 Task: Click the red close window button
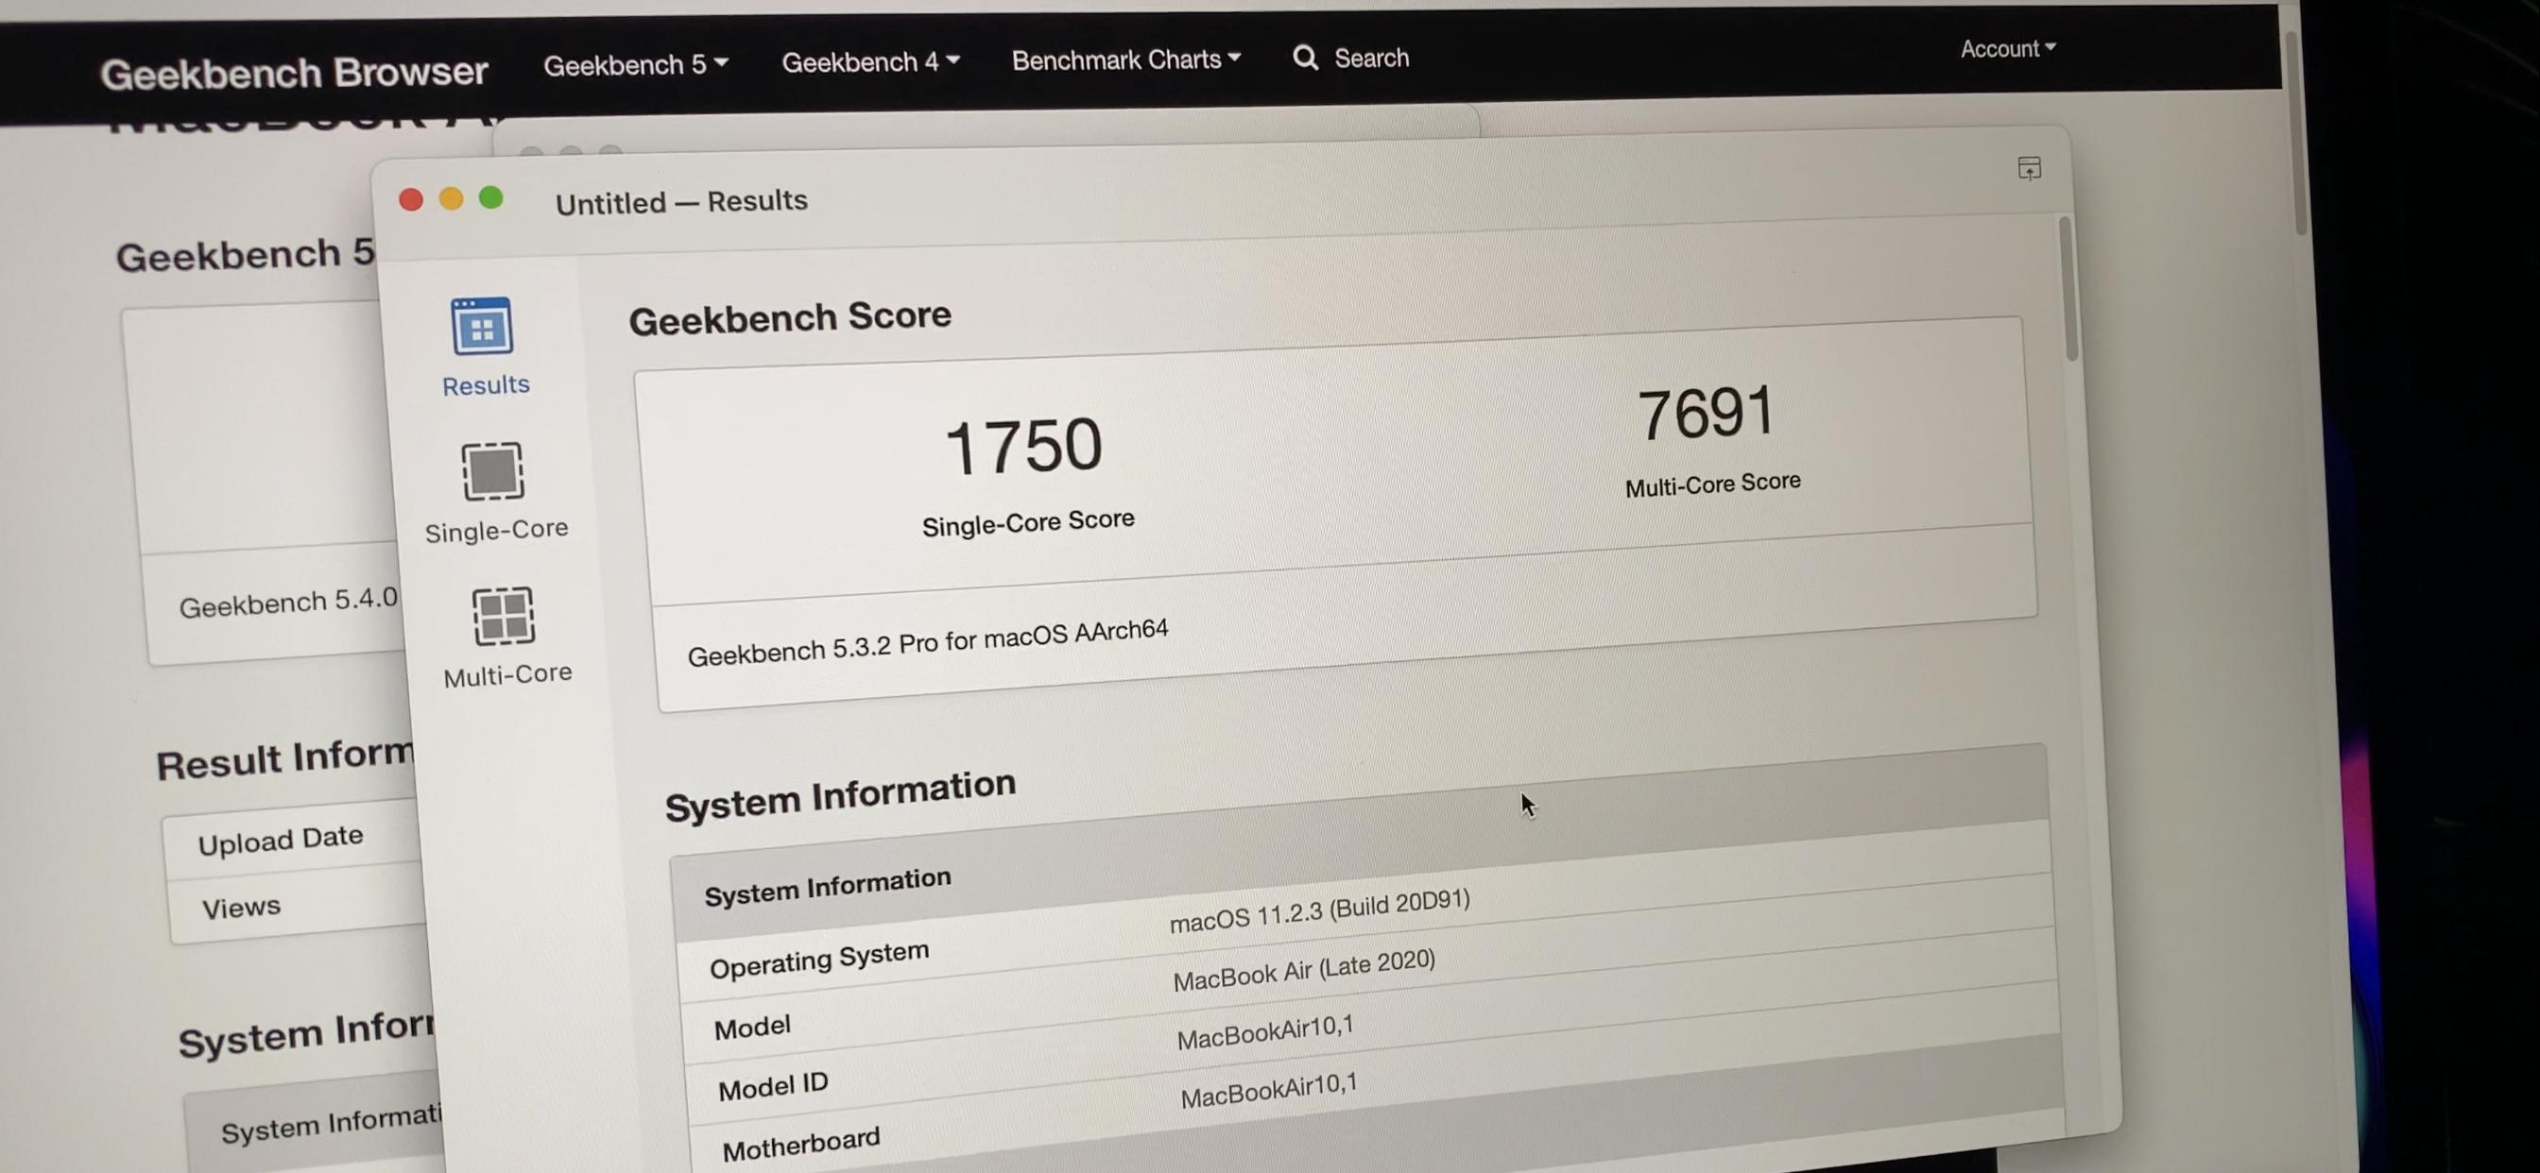click(411, 200)
